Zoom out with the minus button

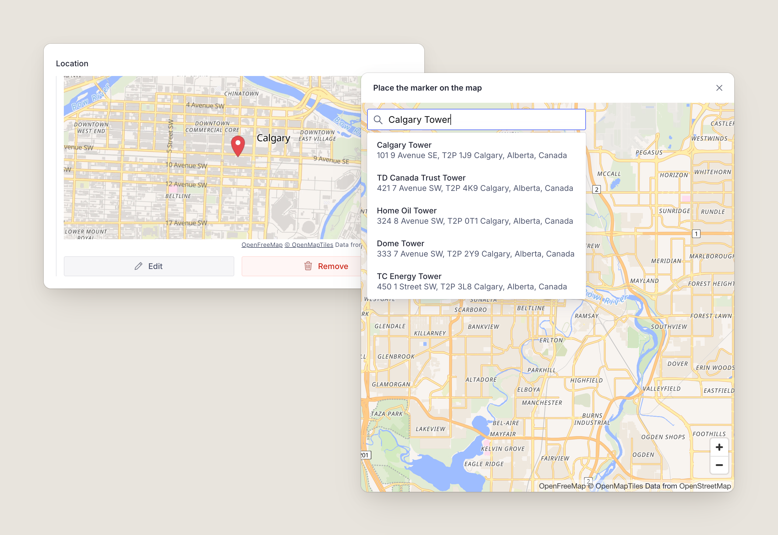(x=719, y=465)
